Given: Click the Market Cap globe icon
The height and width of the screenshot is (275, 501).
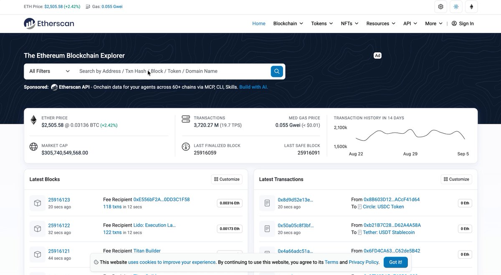Looking at the screenshot, I should point(33,147).
